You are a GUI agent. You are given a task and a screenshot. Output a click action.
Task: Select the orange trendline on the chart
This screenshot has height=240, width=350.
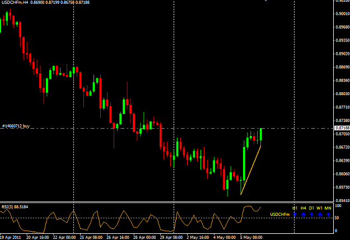251,170
